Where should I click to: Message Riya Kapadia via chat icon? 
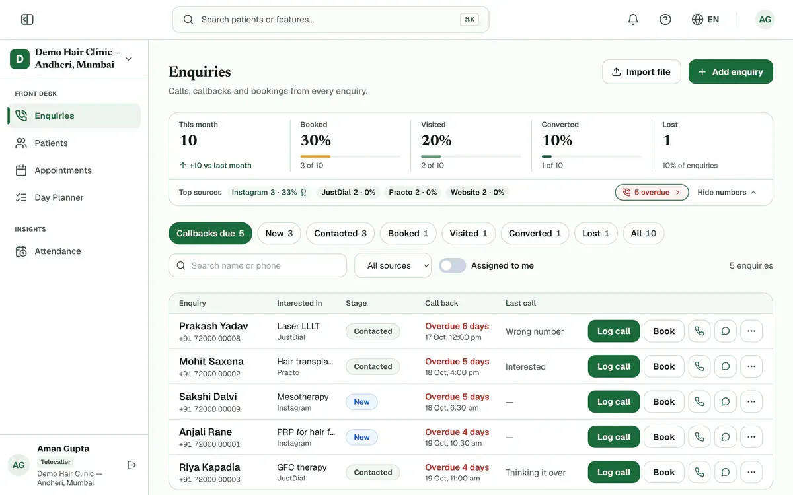pyautogui.click(x=726, y=473)
